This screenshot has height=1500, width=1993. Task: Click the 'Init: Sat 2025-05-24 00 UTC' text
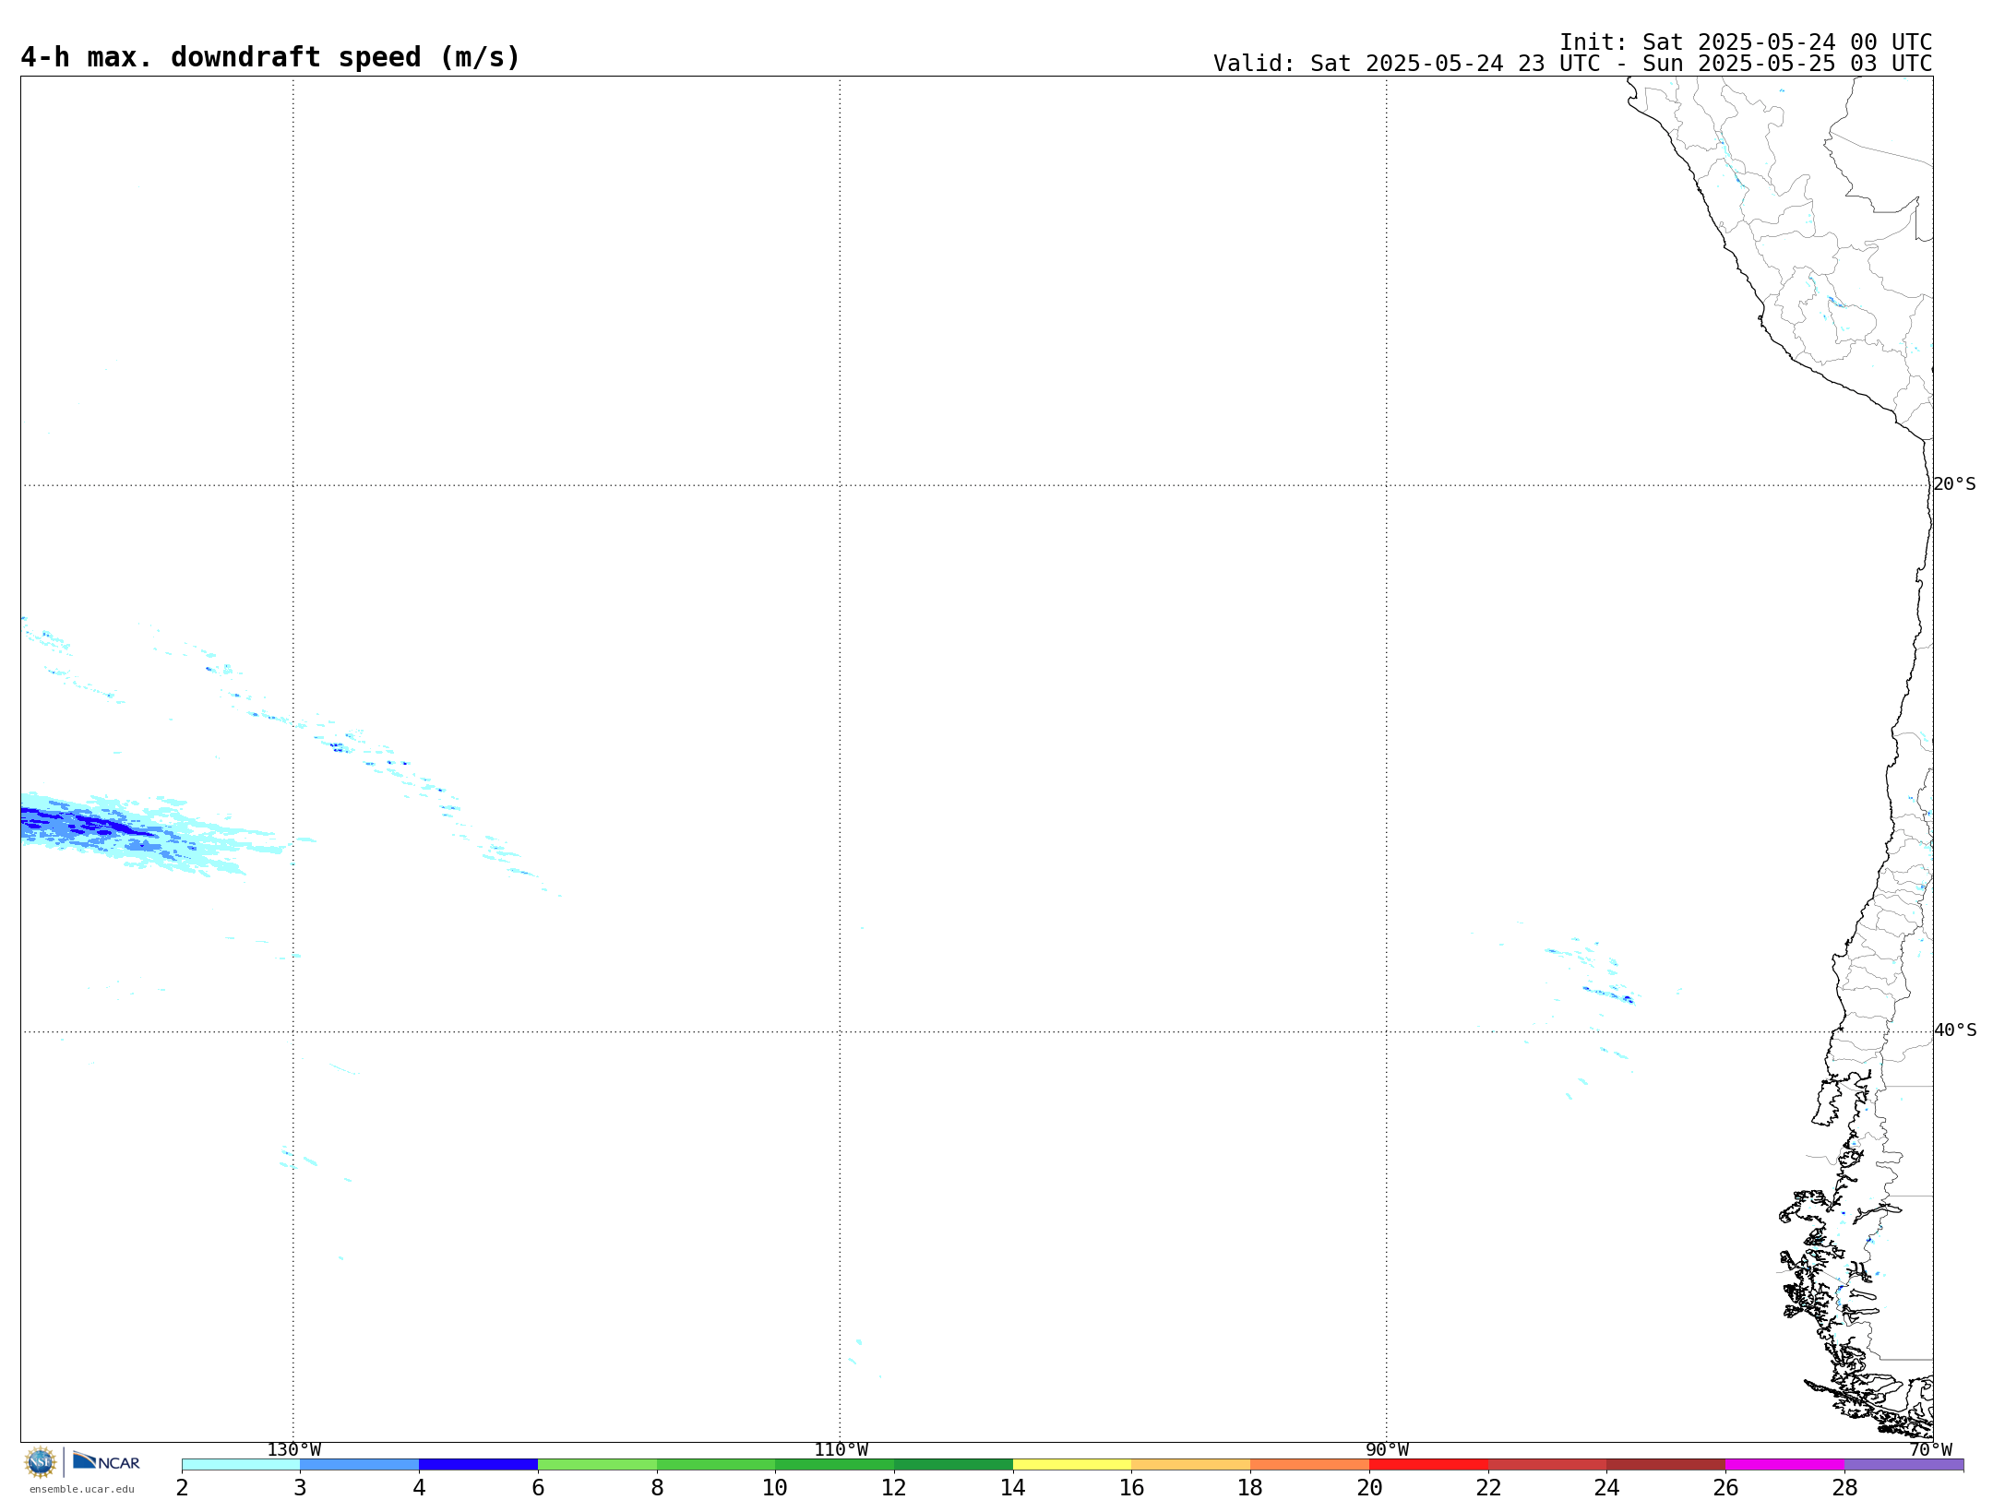click(1746, 42)
